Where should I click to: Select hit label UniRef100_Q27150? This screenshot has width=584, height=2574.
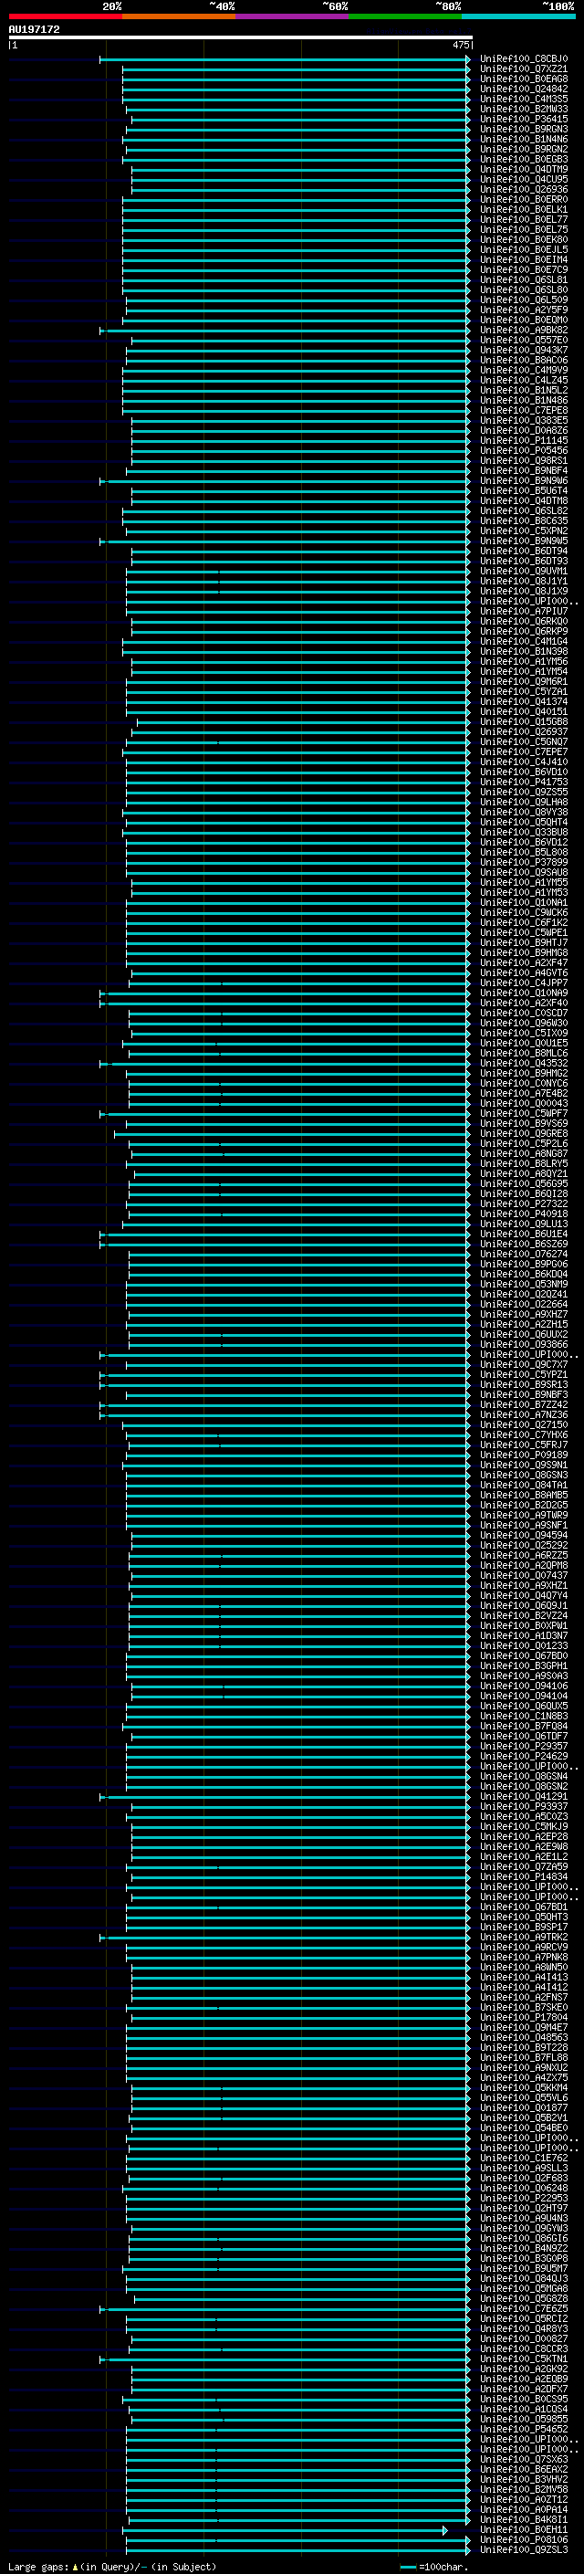pos(523,1425)
